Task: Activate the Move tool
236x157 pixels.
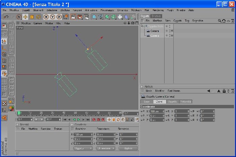Action: [25, 17]
